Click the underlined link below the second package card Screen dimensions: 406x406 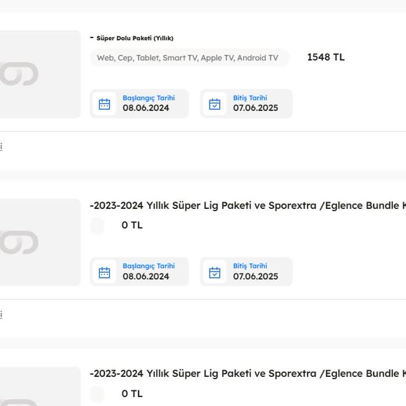pyautogui.click(x=1, y=315)
